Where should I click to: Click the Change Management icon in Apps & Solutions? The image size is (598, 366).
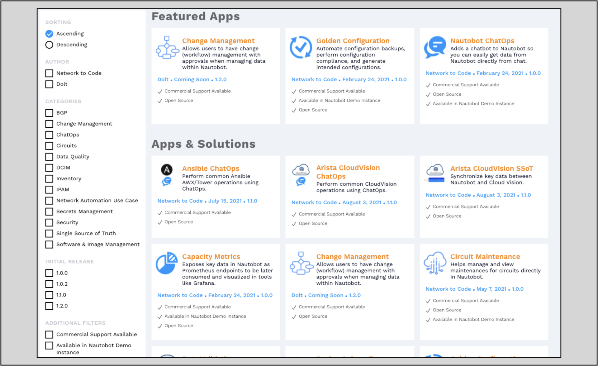pos(301,263)
